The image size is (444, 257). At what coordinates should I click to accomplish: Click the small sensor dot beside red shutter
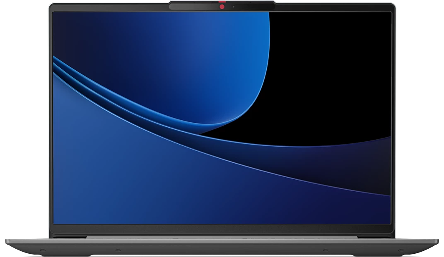(233, 7)
